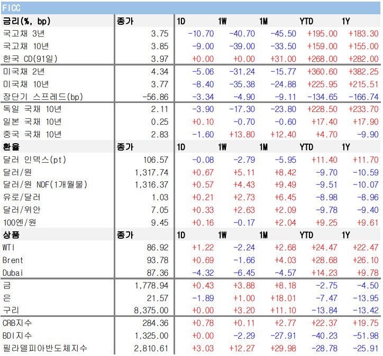Screen dimensions: 383x356
Task: Click the 국고채 3년 row label
Action: point(24,34)
